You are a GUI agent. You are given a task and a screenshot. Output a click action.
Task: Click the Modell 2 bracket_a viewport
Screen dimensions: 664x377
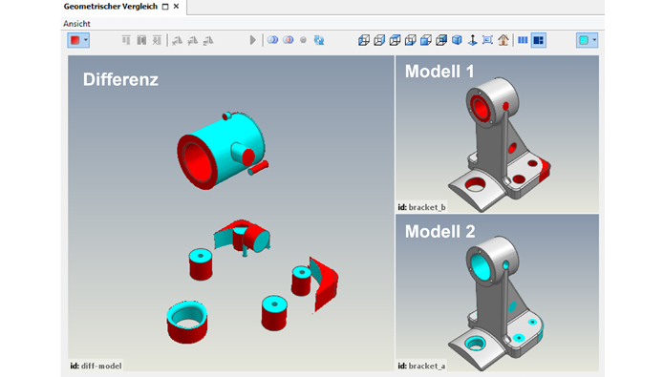[497, 293]
